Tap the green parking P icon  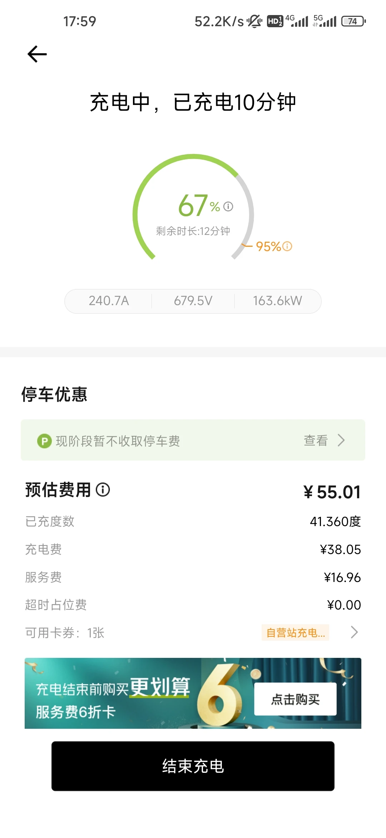tap(44, 441)
